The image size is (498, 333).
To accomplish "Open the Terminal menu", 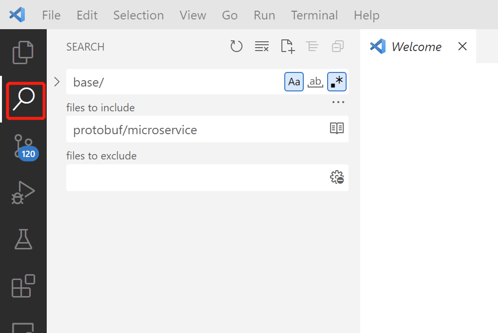I will click(314, 15).
